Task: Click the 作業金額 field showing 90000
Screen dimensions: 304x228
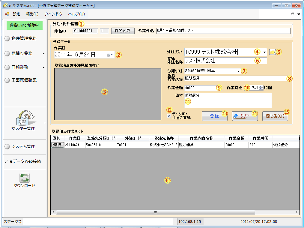Action: click(x=201, y=88)
